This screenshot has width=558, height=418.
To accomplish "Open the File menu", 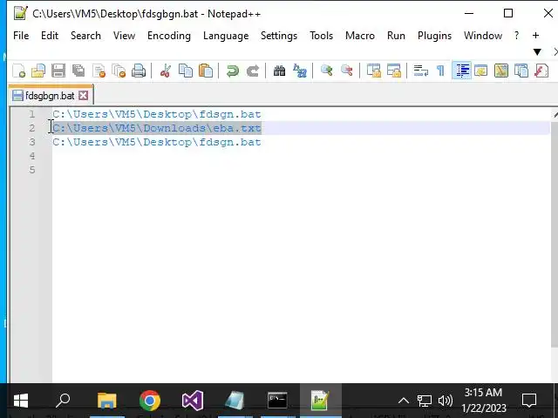I will pos(21,36).
